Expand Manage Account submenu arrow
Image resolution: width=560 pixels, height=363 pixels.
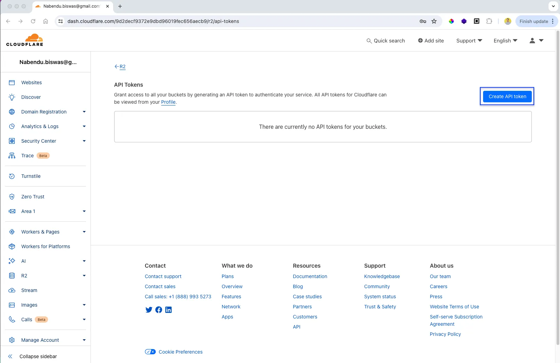(x=84, y=340)
